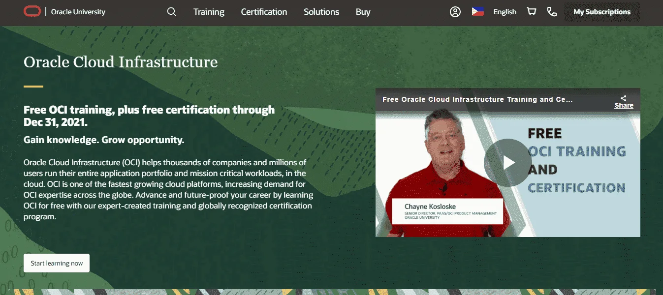Click Start learning now button

[x=57, y=263]
